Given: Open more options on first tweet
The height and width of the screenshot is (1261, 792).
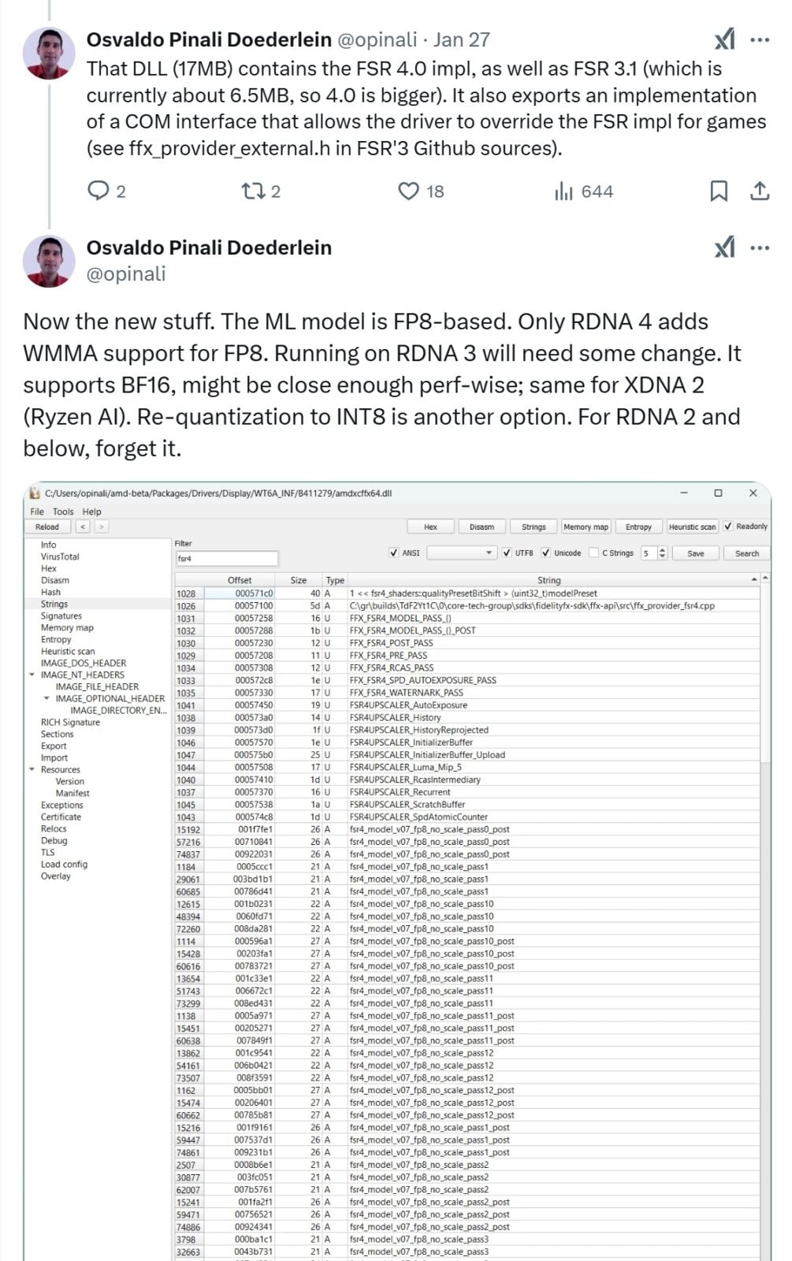Looking at the screenshot, I should 760,39.
